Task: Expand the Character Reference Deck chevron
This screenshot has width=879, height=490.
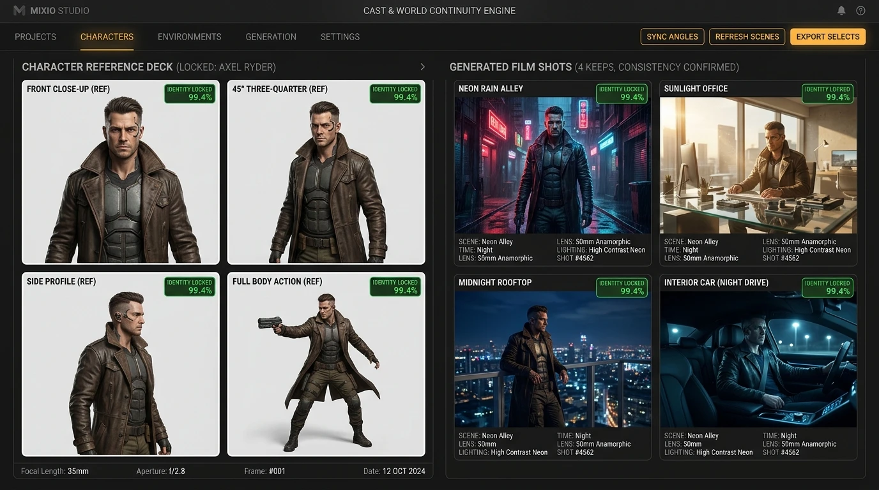Action: click(422, 67)
